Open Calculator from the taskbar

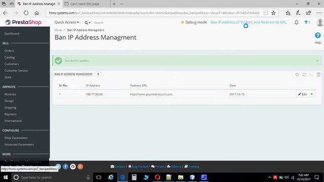[134, 177]
